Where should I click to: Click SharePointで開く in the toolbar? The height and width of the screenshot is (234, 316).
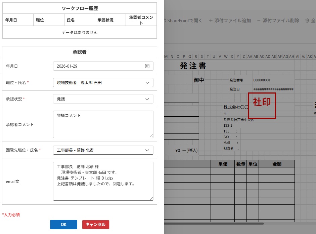[184, 21]
